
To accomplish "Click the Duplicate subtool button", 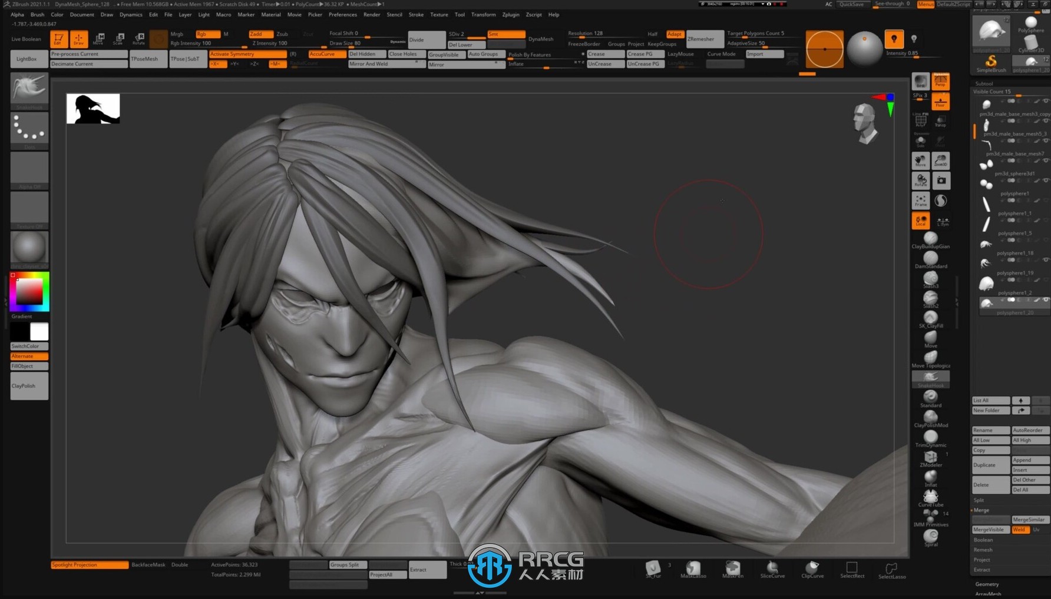I will 991,465.
